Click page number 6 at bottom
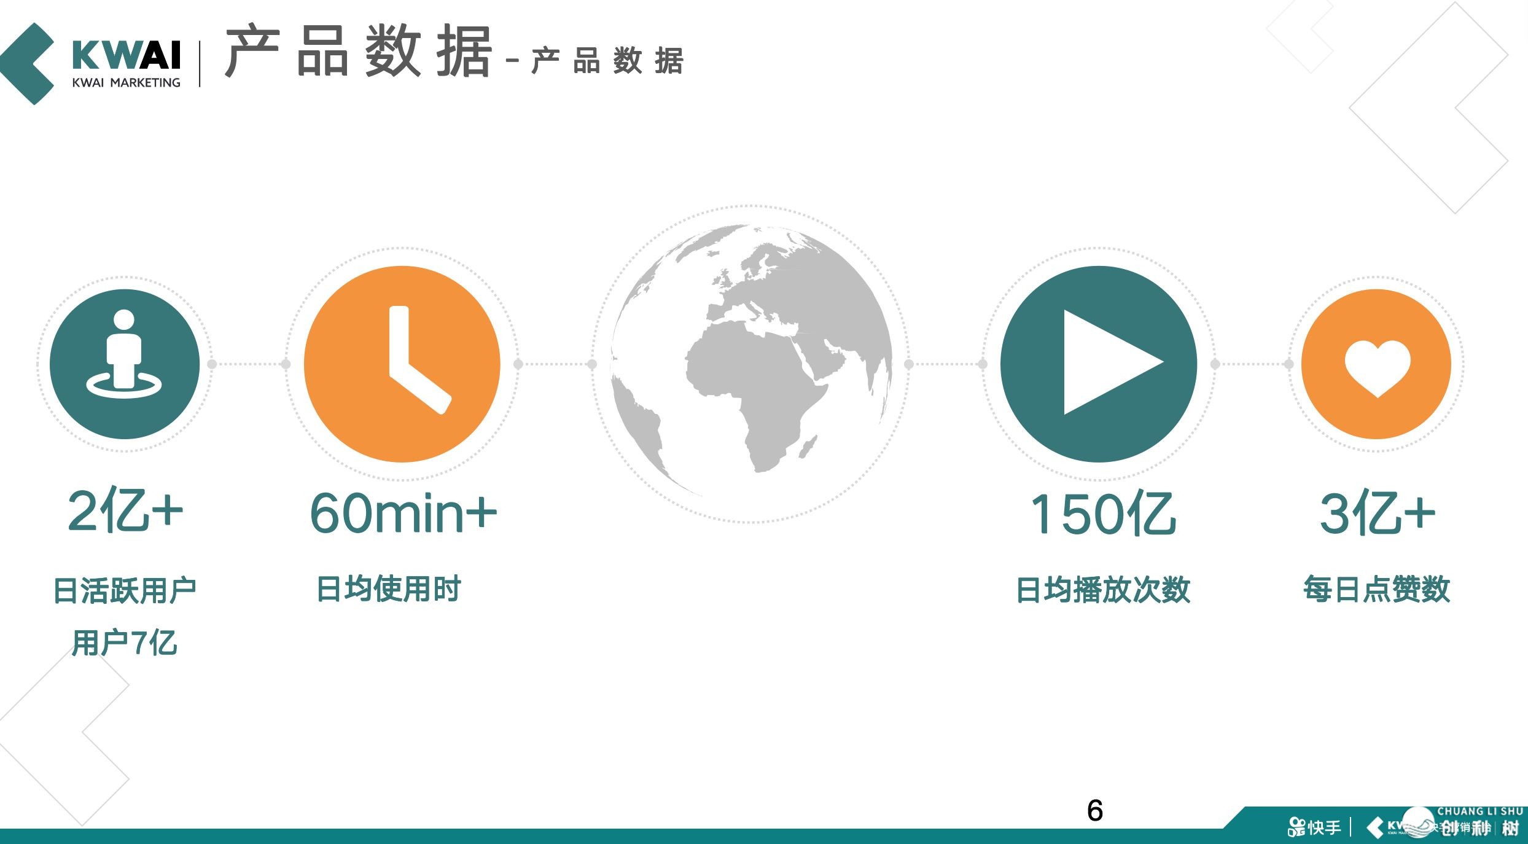The height and width of the screenshot is (844, 1528). click(1094, 811)
